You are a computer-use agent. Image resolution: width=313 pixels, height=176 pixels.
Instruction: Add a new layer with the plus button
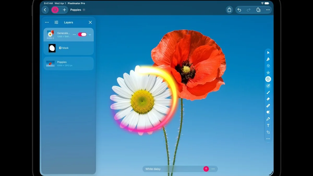(x=64, y=10)
